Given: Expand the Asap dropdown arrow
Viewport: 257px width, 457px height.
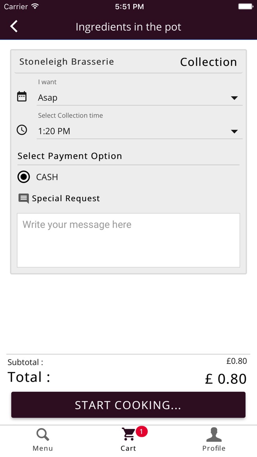Looking at the screenshot, I should 234,98.
